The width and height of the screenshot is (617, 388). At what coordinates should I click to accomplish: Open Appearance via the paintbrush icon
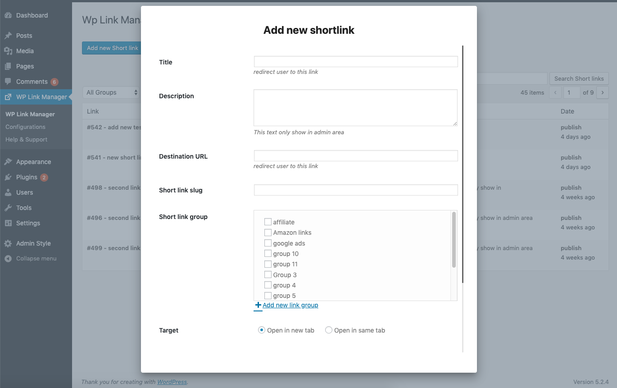coord(8,162)
